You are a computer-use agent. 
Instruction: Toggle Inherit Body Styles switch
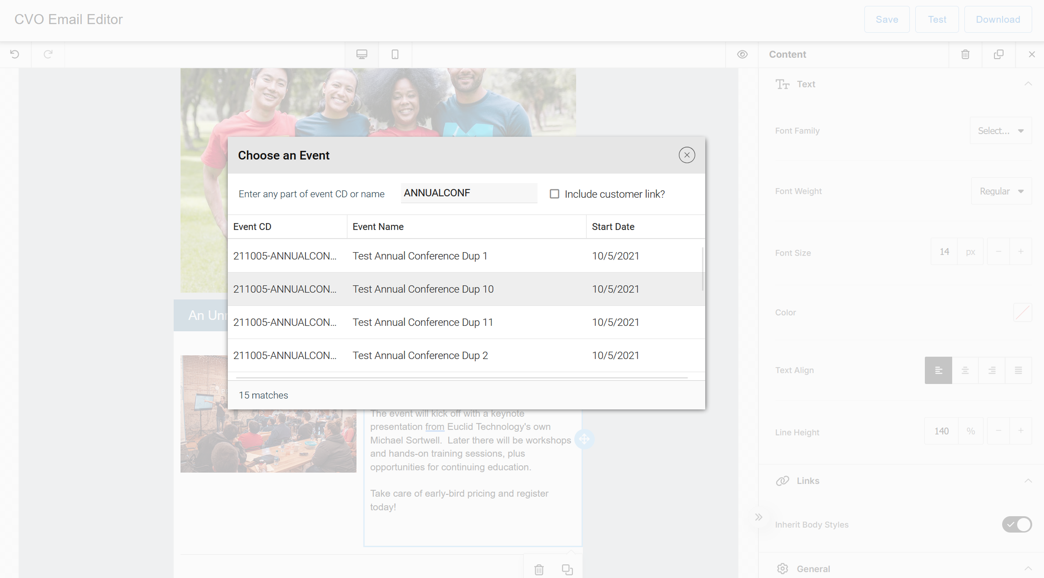point(1017,524)
